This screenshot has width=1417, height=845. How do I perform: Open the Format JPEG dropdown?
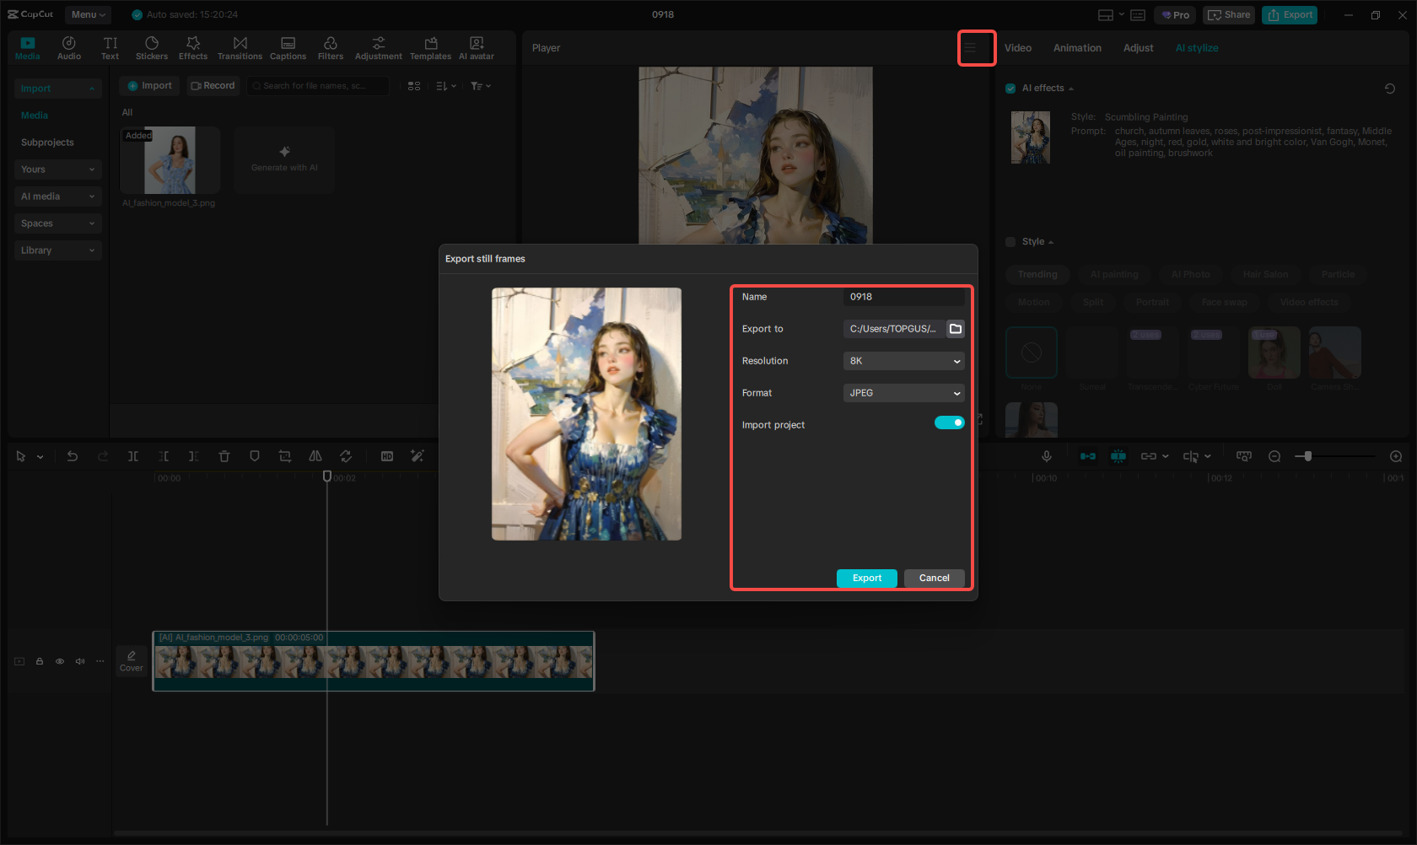click(x=903, y=393)
